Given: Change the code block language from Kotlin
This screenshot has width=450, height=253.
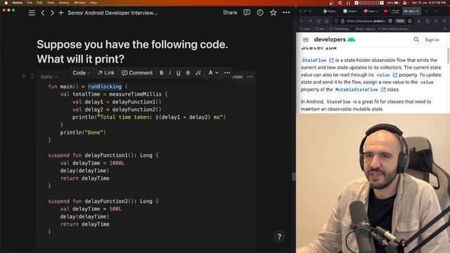Looking at the screenshot, I should click(49, 77).
